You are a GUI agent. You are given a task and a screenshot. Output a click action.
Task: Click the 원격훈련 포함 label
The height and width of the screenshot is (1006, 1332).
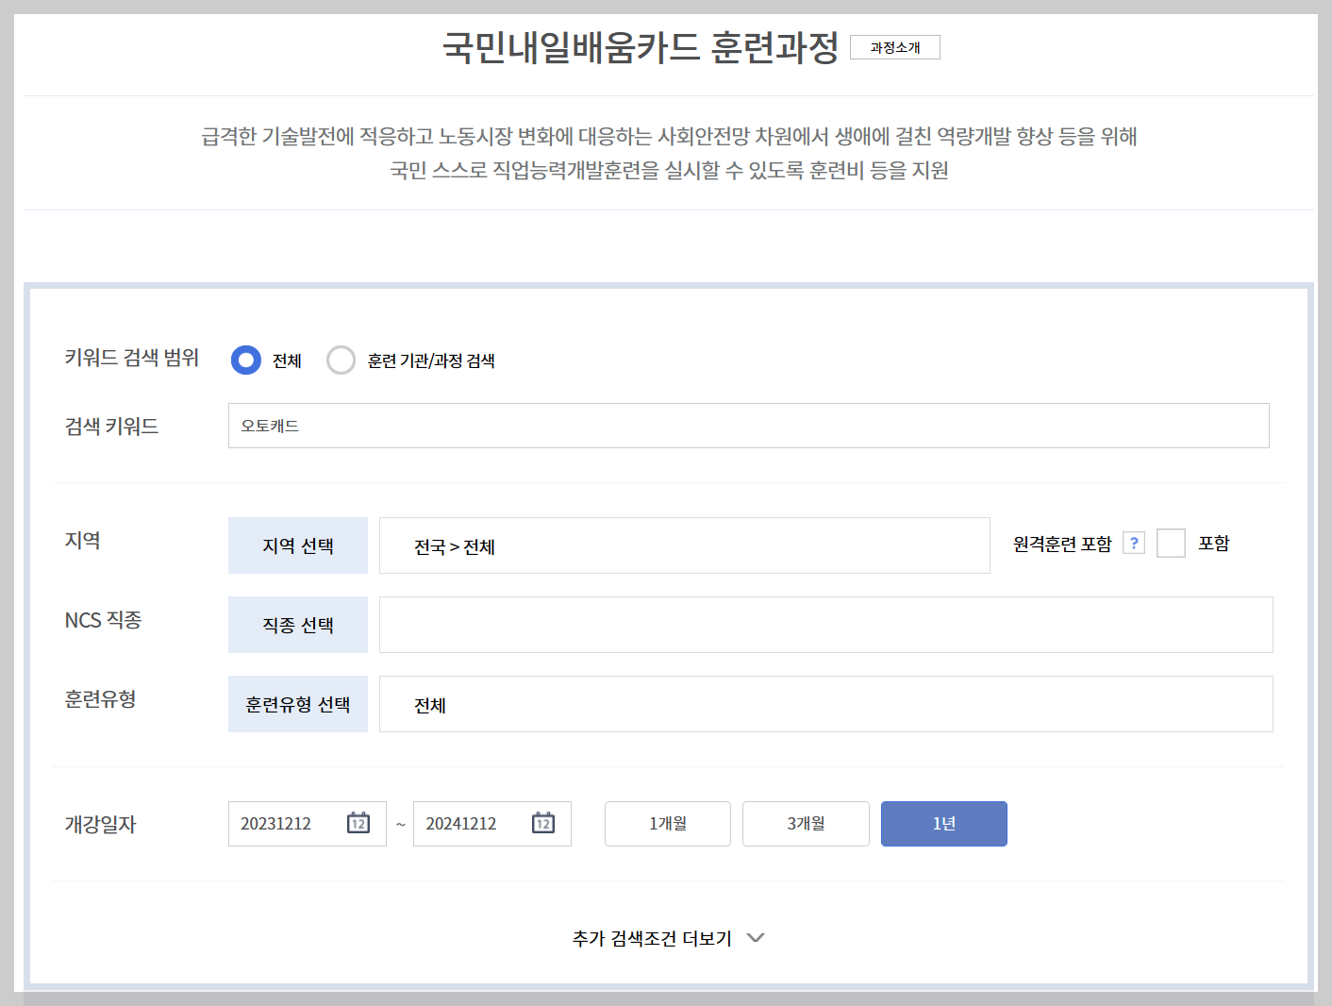[x=1062, y=544]
